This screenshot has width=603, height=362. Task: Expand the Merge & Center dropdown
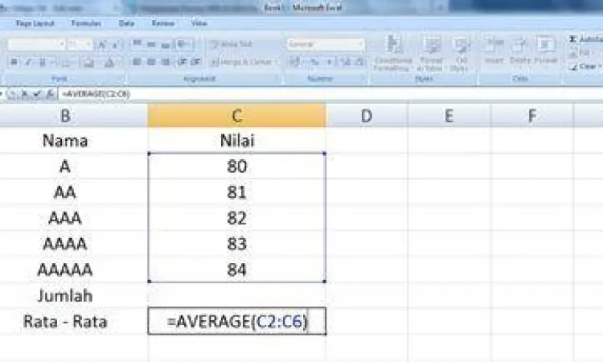[x=274, y=62]
